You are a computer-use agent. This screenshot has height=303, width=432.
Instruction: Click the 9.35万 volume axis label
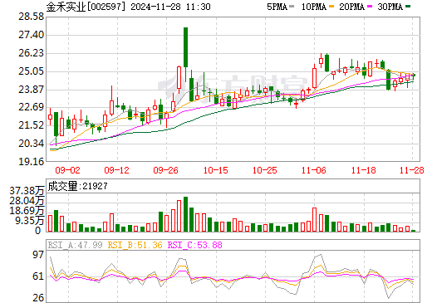30,221
